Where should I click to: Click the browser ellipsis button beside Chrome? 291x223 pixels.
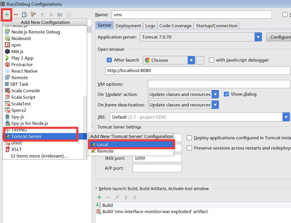point(200,60)
